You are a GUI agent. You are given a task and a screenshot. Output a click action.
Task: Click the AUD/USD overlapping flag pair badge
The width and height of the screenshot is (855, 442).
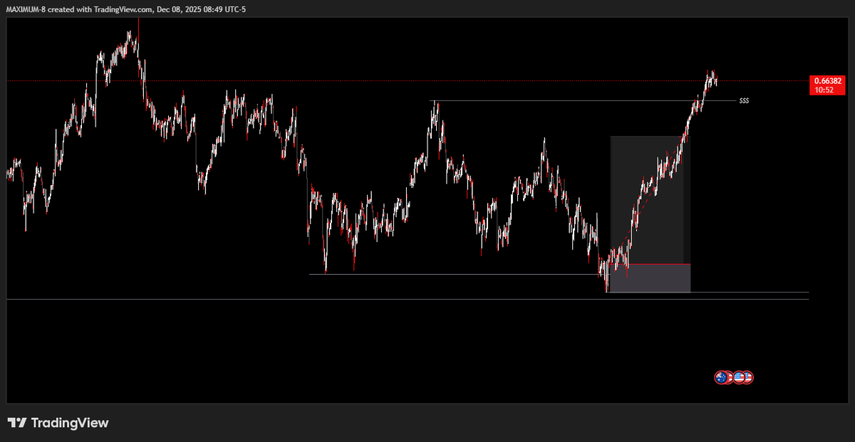[723, 377]
